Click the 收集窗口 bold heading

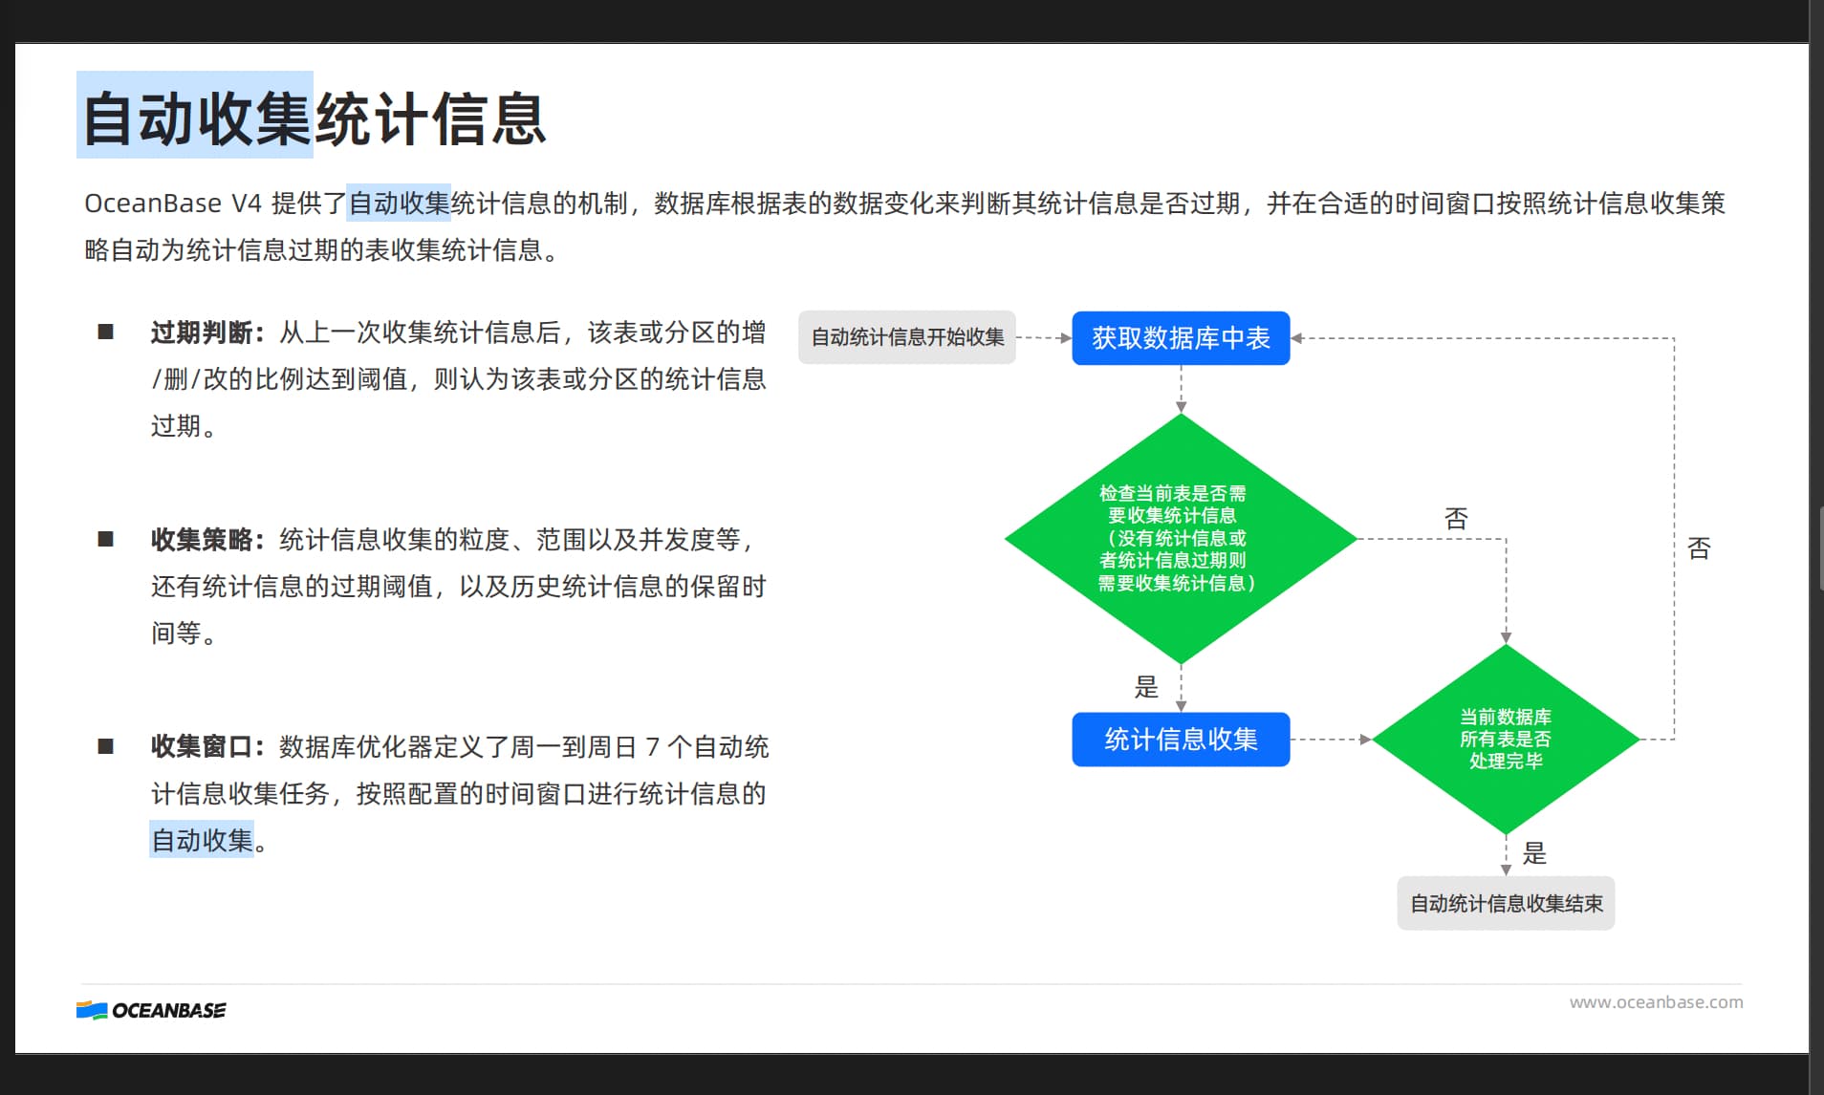click(x=202, y=747)
